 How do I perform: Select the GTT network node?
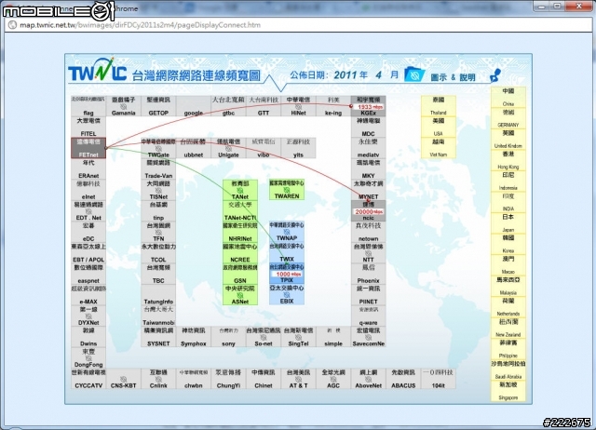(263, 106)
